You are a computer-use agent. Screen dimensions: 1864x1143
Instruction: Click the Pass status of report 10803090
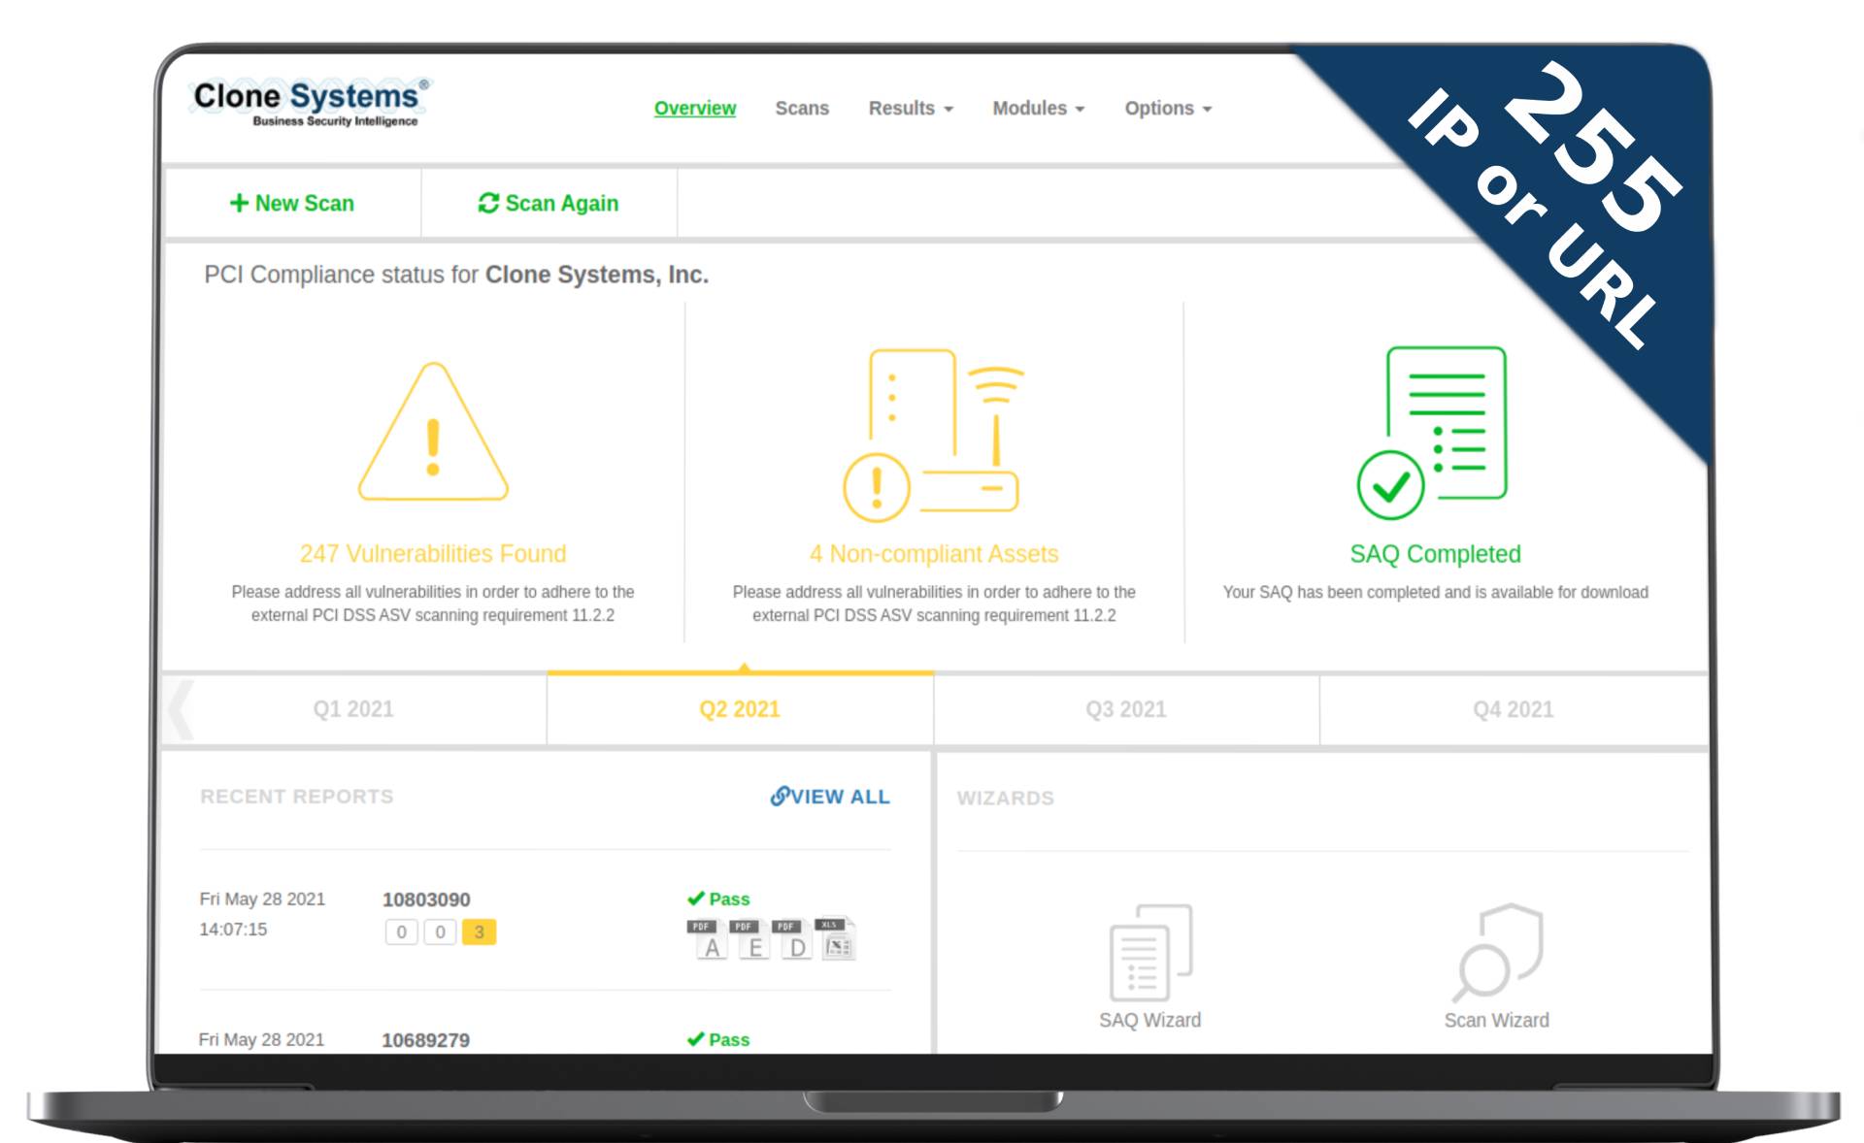[x=718, y=899]
